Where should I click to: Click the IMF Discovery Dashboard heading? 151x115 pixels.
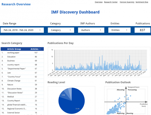point(75,12)
